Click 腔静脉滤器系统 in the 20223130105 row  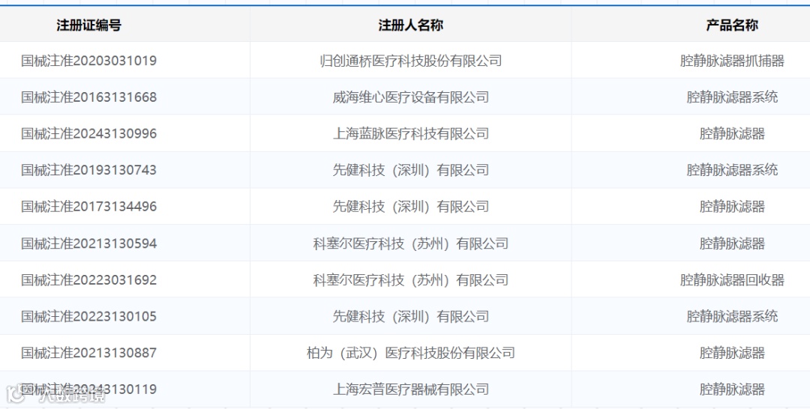(732, 316)
